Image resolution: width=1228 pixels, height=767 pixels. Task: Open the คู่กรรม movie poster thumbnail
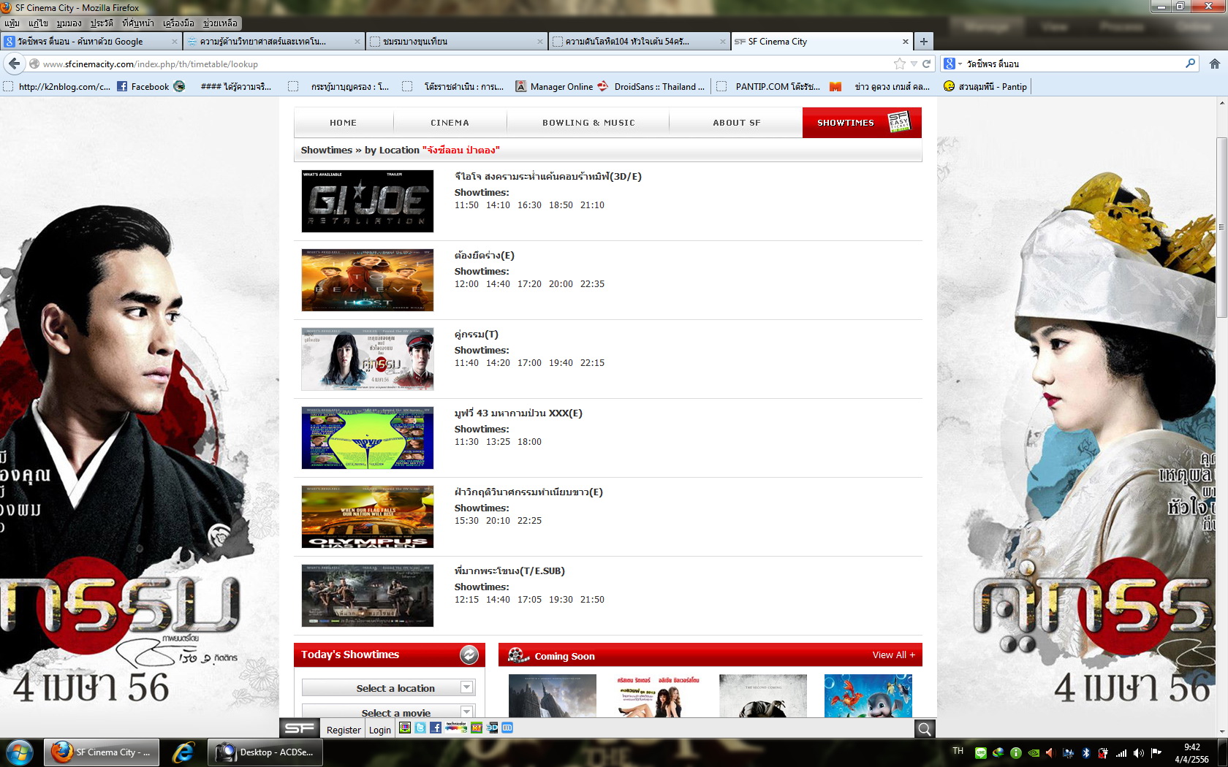[368, 359]
